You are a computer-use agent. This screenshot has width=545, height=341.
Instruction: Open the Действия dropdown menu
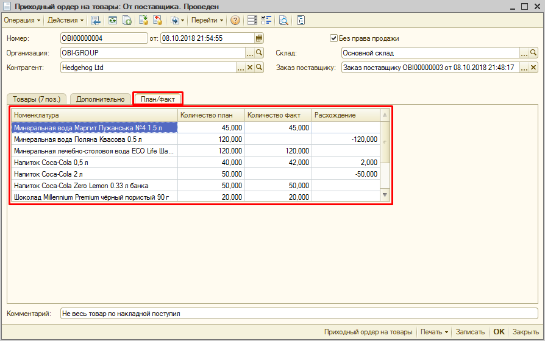65,20
